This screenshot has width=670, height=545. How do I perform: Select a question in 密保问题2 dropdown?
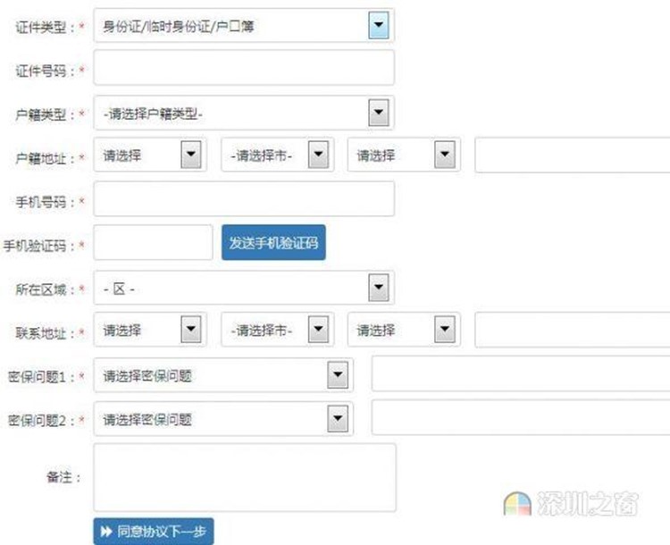click(222, 418)
